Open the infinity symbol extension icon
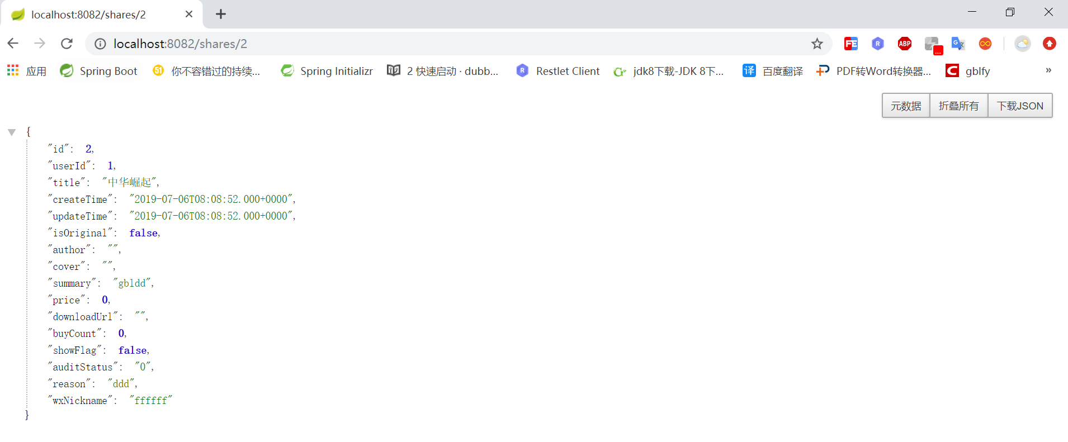 [x=985, y=44]
